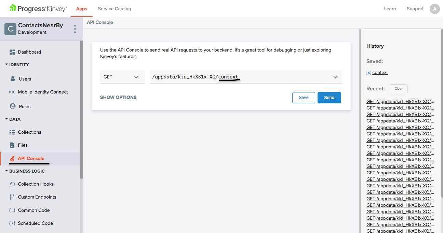The width and height of the screenshot is (443, 233).
Task: Expand the endpoint URL dropdown arrow
Action: pos(335,77)
